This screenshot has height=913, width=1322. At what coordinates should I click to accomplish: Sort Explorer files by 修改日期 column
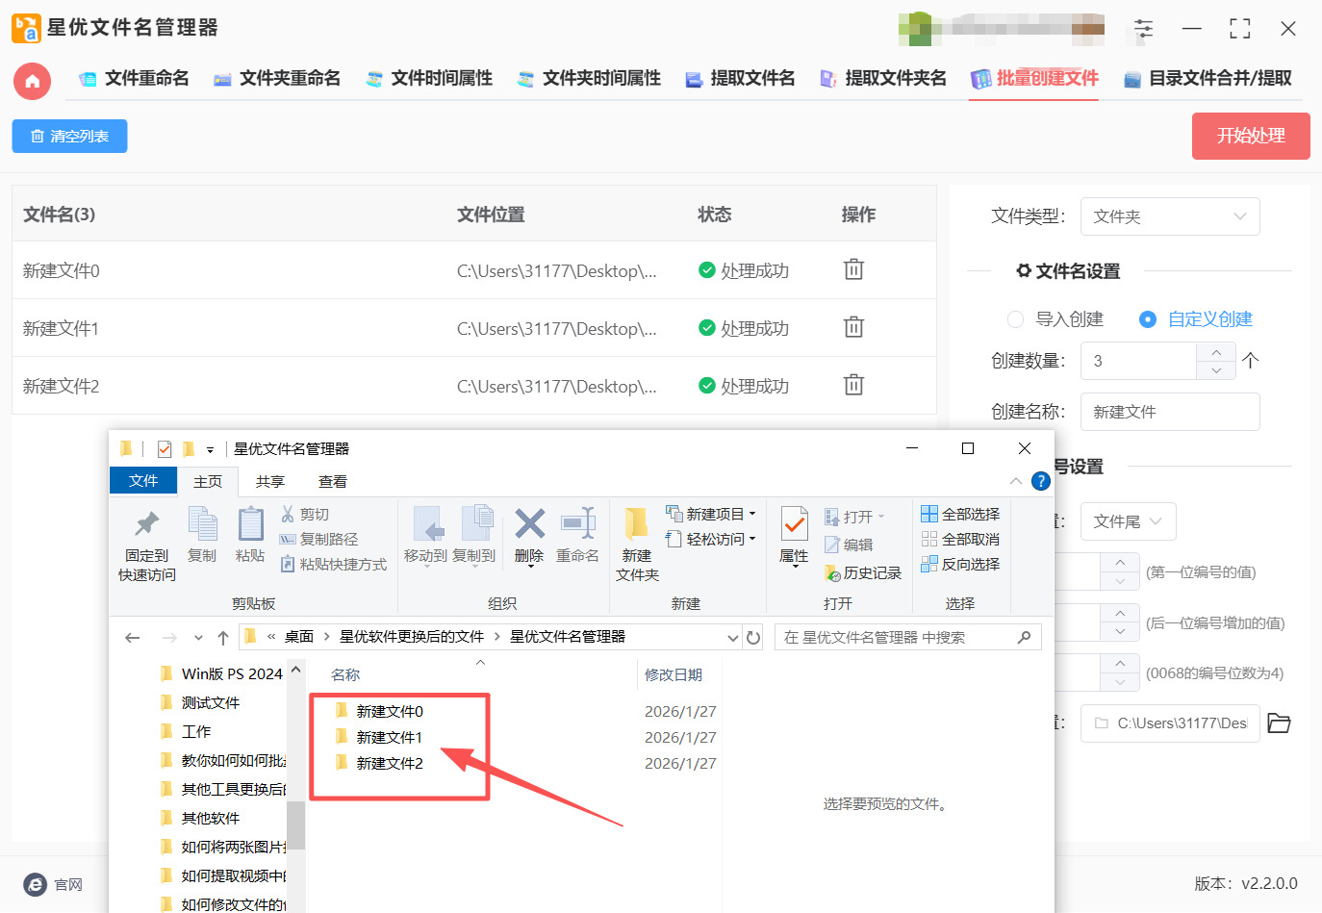pyautogui.click(x=674, y=674)
